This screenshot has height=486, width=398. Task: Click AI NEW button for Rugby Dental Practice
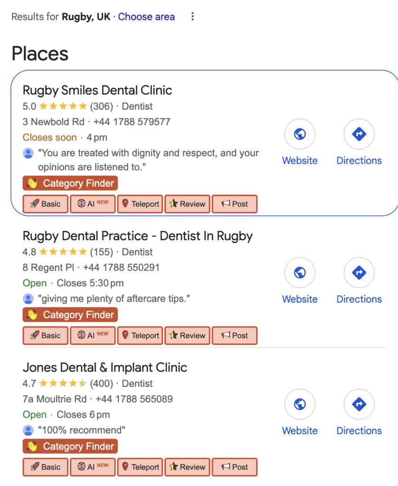click(93, 336)
